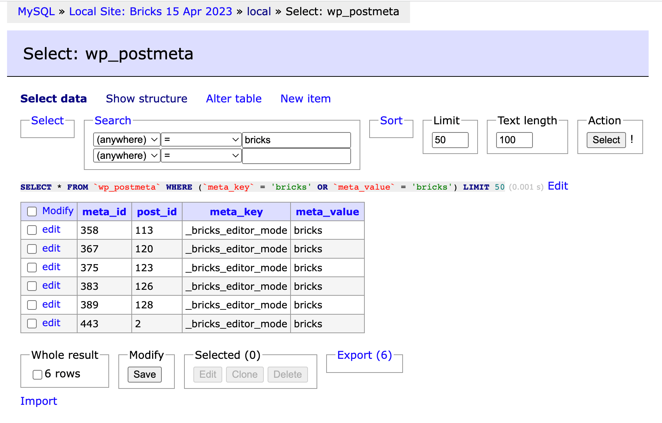Open the Select data tab
The height and width of the screenshot is (423, 662).
click(x=53, y=99)
